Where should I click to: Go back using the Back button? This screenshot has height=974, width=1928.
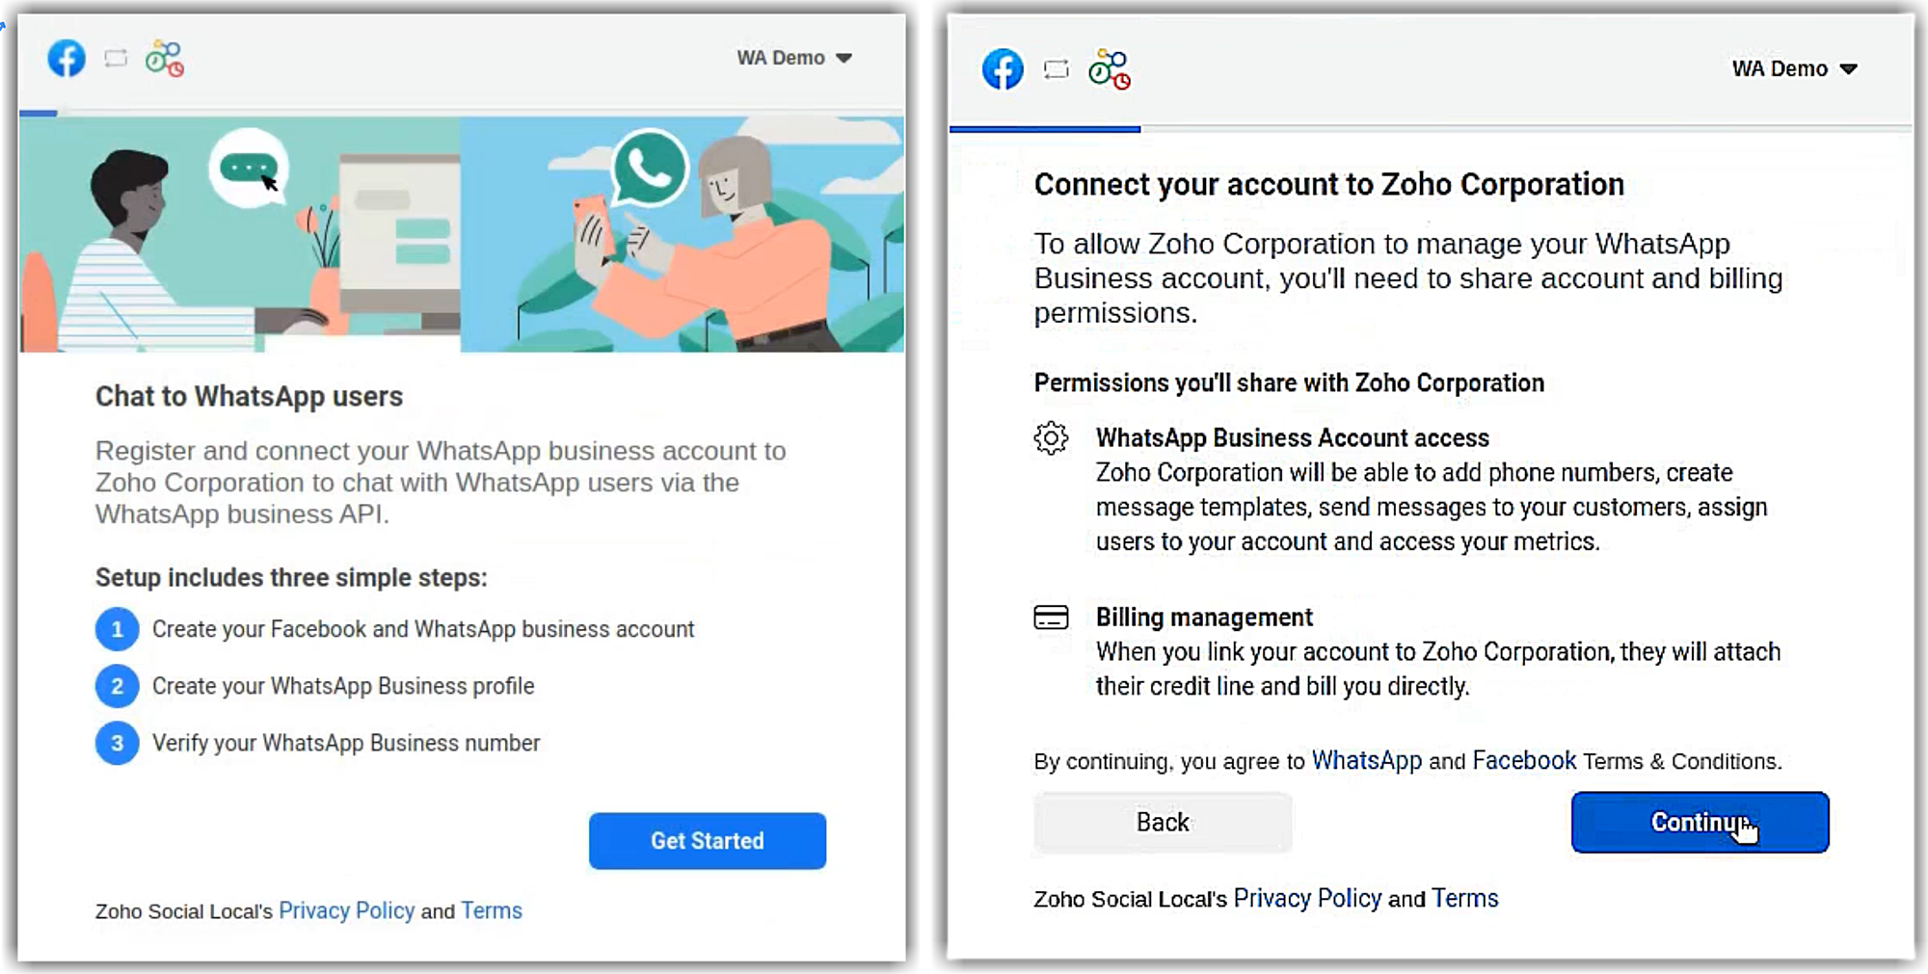[x=1163, y=823]
